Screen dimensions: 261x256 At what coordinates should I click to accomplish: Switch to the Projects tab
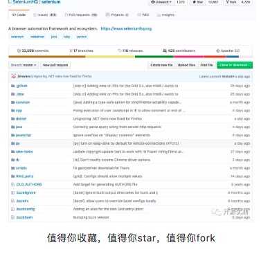coord(117,15)
